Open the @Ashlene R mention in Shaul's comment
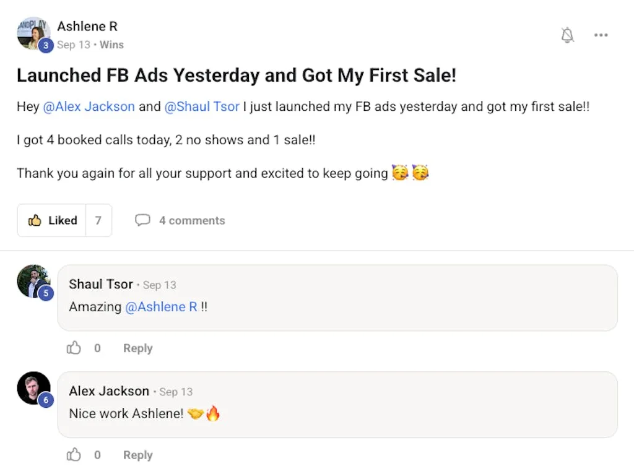The height and width of the screenshot is (474, 634). [162, 306]
